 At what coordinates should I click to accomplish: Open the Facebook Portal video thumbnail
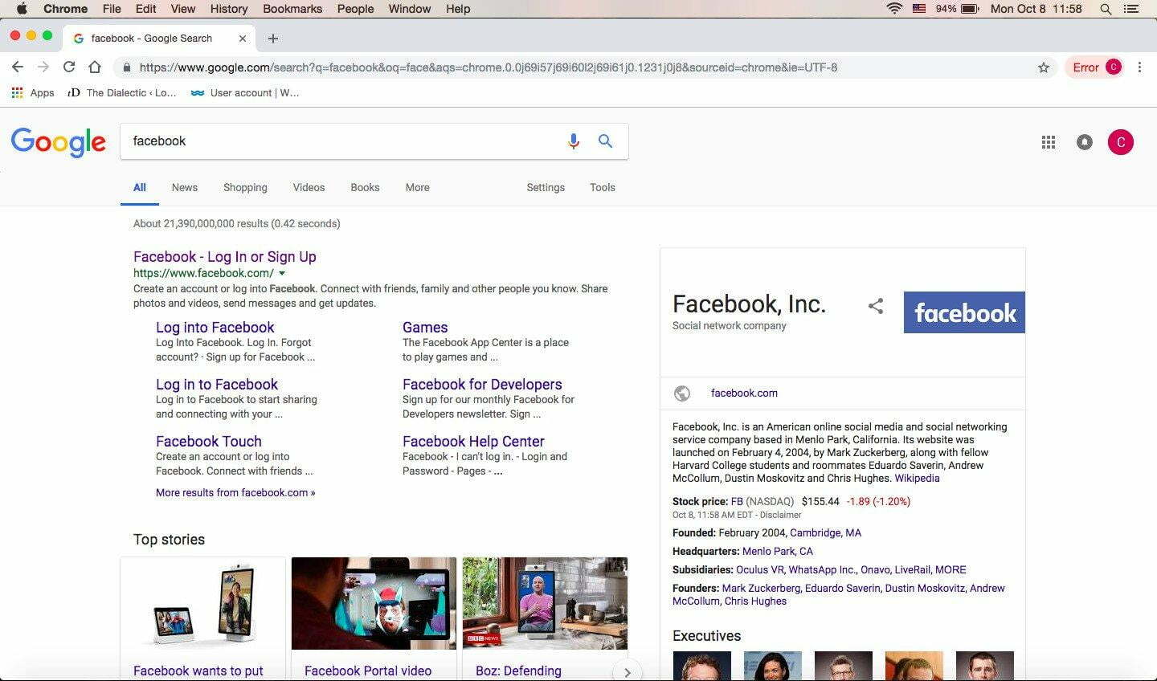coord(374,603)
